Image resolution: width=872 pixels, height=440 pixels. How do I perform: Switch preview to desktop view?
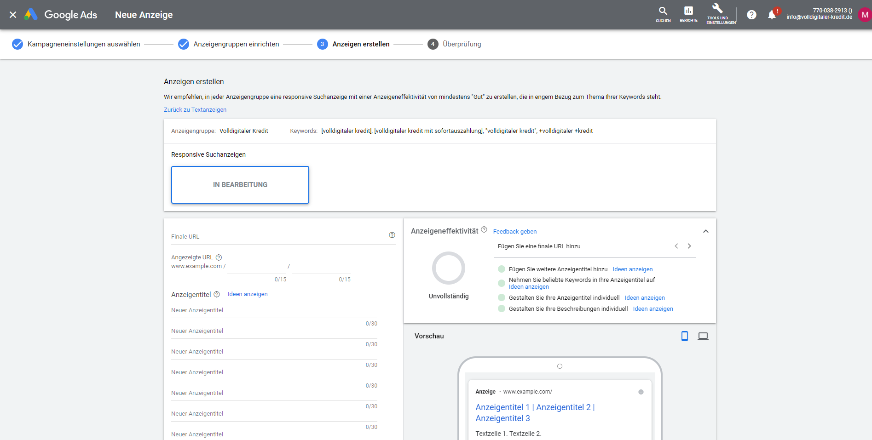click(703, 336)
